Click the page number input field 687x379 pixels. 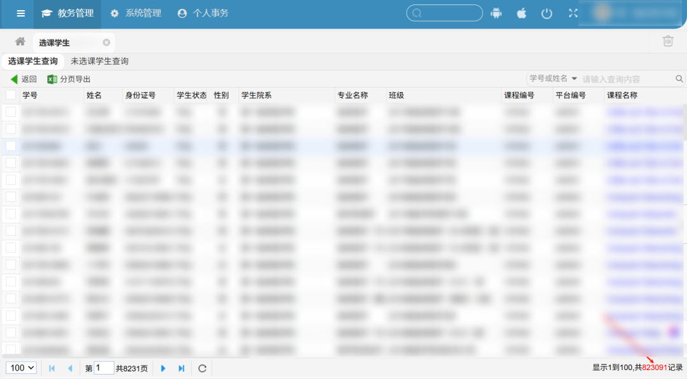pyautogui.click(x=104, y=368)
